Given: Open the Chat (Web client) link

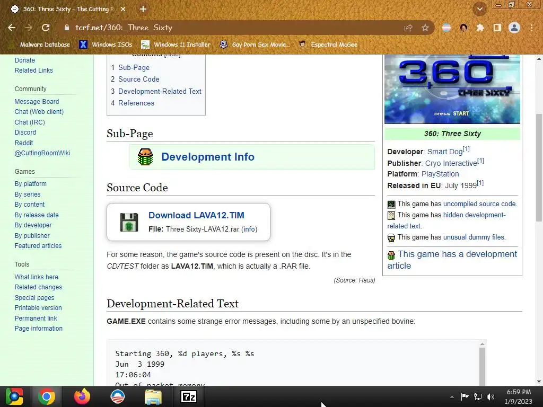Looking at the screenshot, I should tap(39, 112).
